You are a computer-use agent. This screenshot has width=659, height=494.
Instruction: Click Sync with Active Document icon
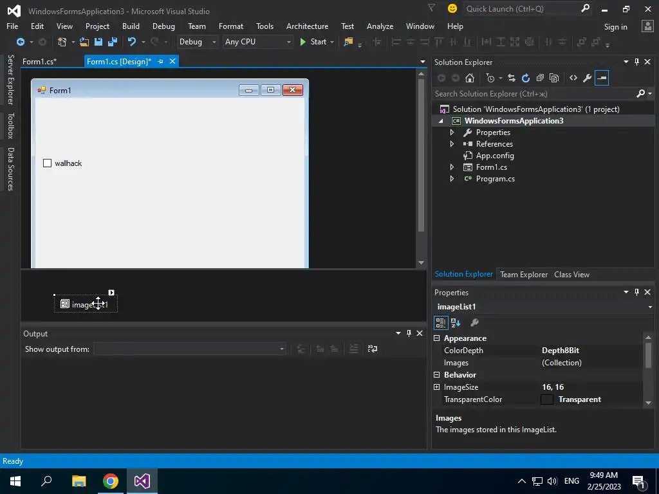click(x=512, y=78)
